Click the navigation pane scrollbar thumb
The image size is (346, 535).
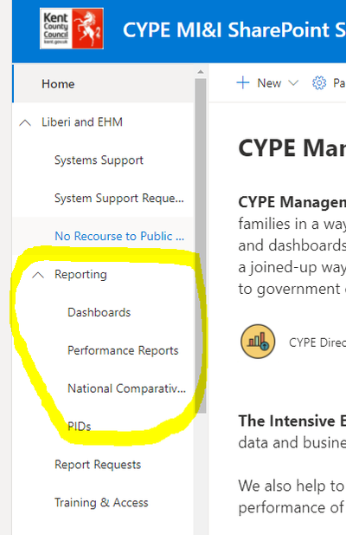tap(201, 245)
